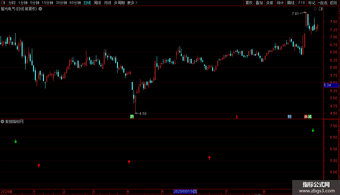This screenshot has width=340, height=195.
Task: Click the 标记 mark button
Action: [x=312, y=3]
